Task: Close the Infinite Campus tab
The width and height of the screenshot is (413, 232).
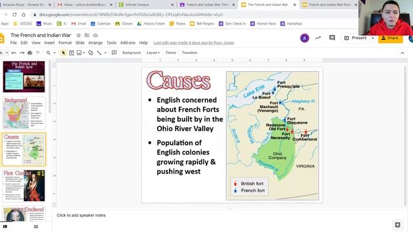Action: click(172, 5)
